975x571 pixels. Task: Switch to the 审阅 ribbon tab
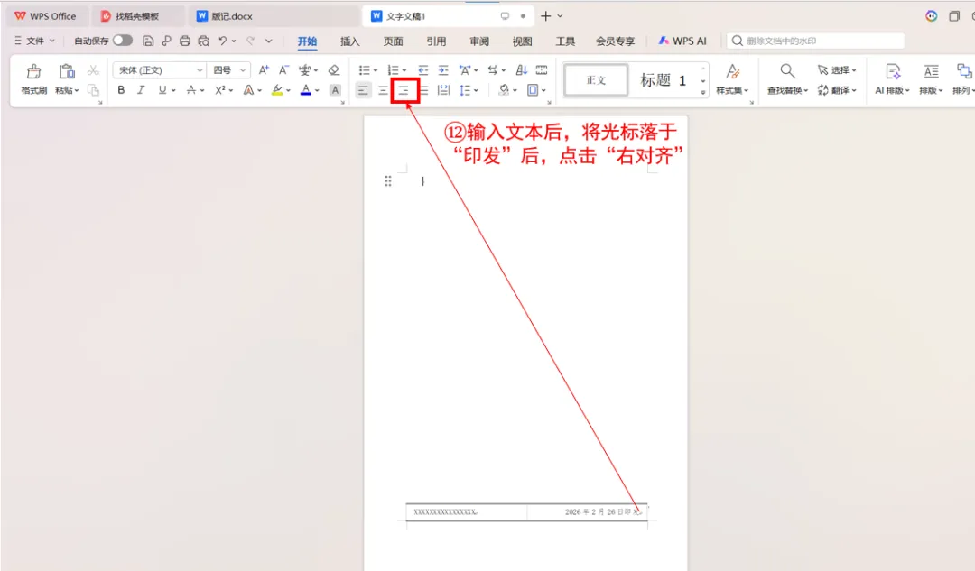click(479, 41)
